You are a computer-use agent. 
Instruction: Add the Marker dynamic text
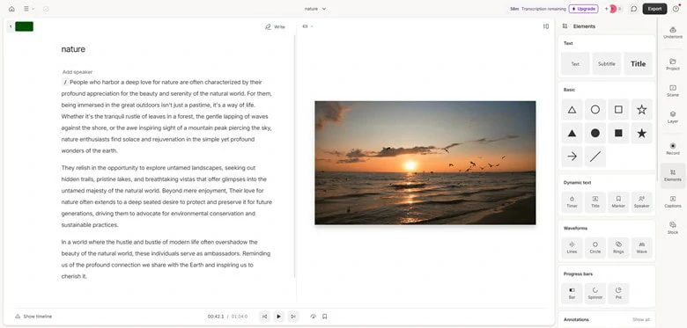(618, 202)
